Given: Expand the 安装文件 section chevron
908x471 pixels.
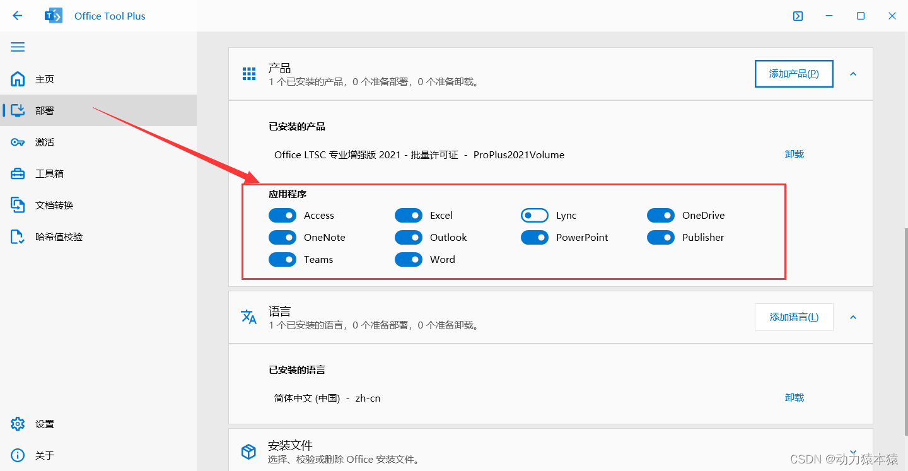Looking at the screenshot, I should [853, 451].
